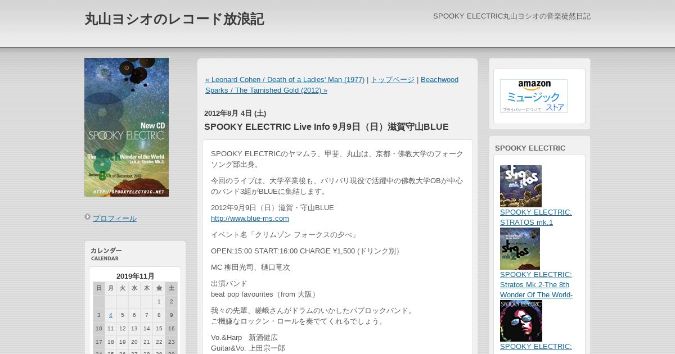Click the line Vo.&Harp 新酒健広
The image size is (675, 354).
tap(244, 338)
